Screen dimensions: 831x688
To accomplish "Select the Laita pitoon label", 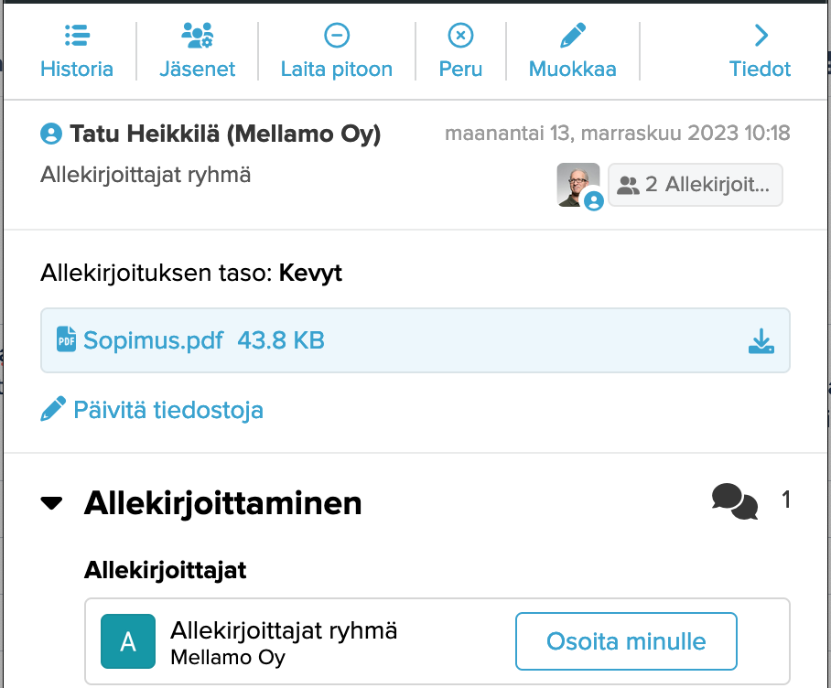I will pyautogui.click(x=337, y=69).
